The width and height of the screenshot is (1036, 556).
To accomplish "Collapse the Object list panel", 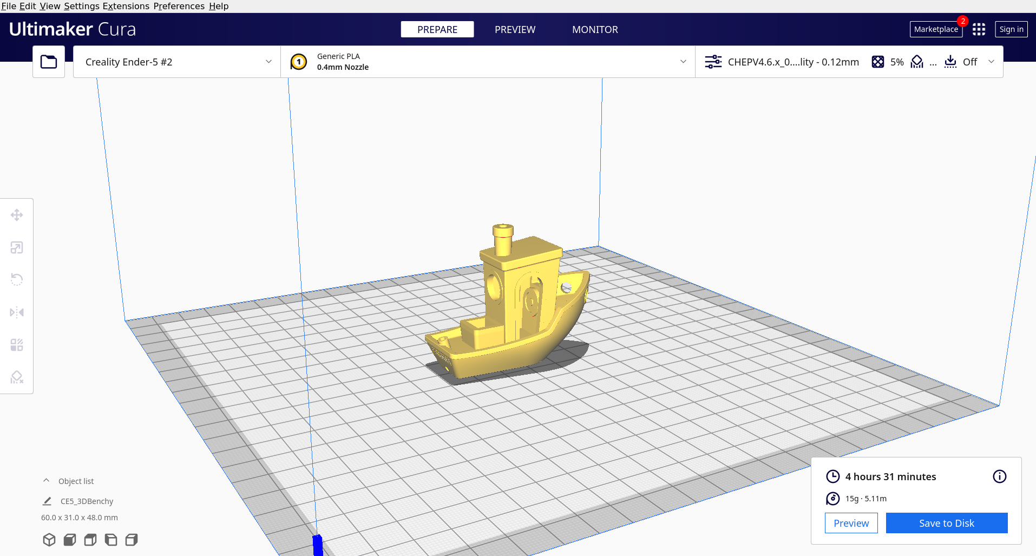I will click(x=46, y=480).
